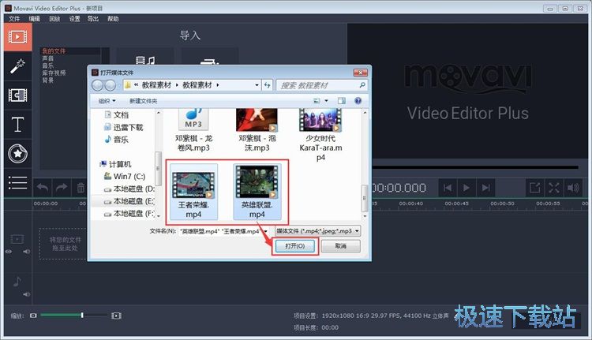The image size is (592, 340).
Task: Click the detach preview window icon
Action: coord(534,188)
